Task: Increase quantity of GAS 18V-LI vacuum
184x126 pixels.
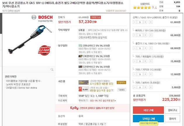Action: click(x=145, y=22)
